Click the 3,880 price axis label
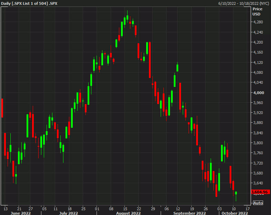The image size is (271, 215). point(258,123)
